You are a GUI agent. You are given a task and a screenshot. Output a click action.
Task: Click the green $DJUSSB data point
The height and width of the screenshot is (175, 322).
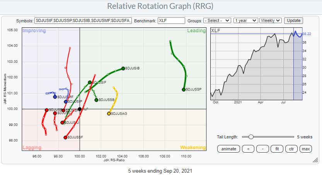point(96,100)
